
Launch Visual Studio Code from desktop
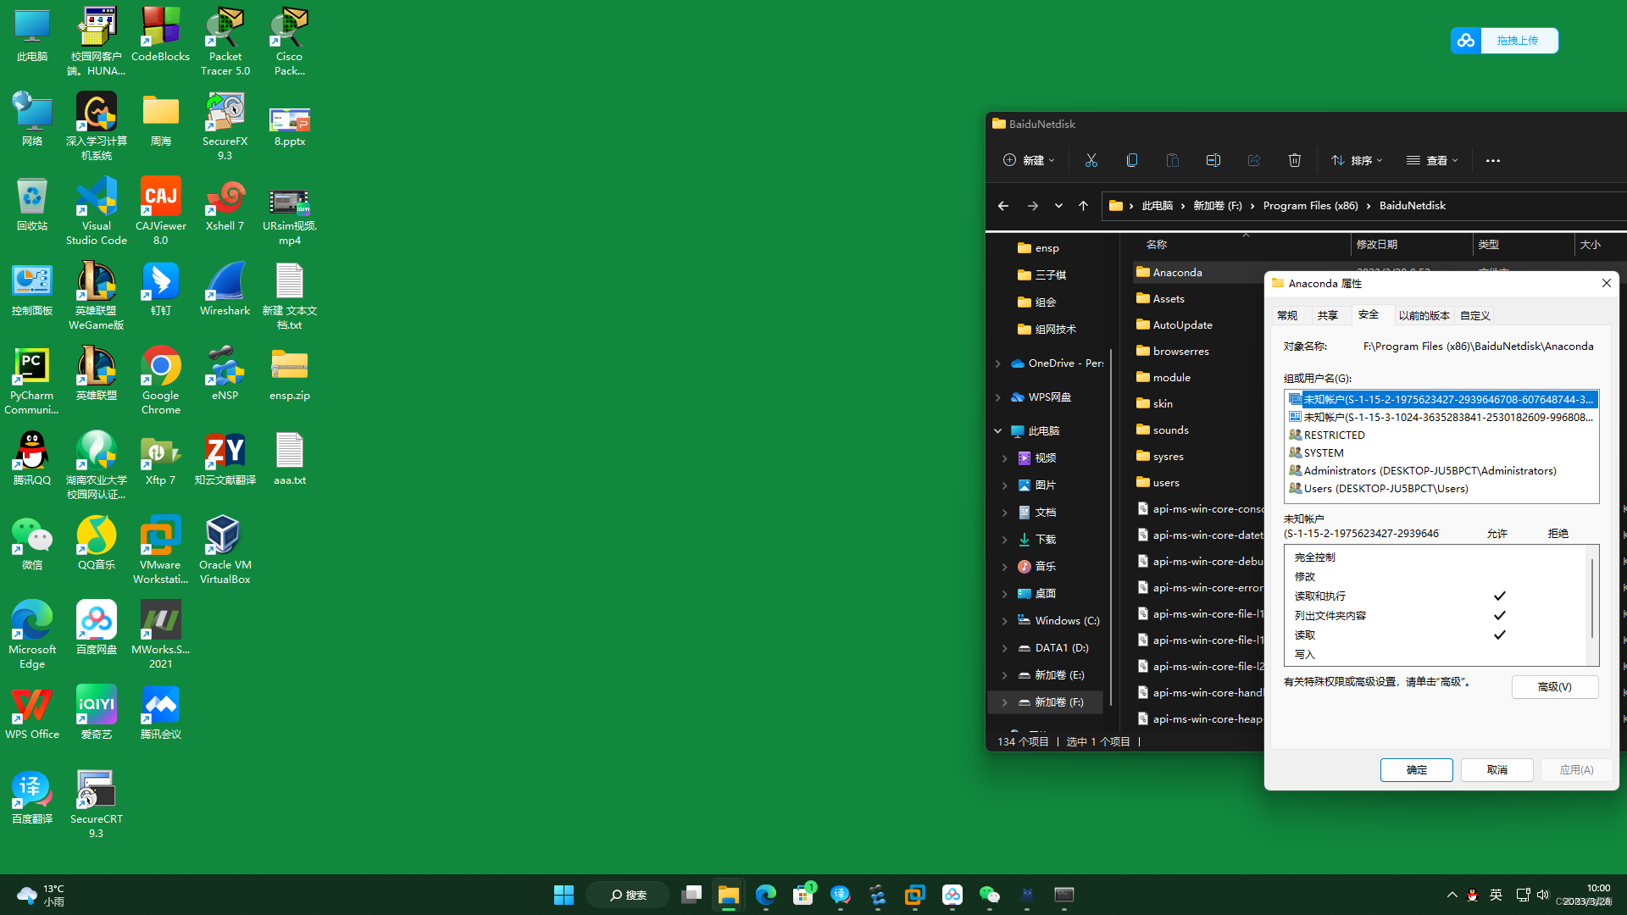pyautogui.click(x=96, y=211)
